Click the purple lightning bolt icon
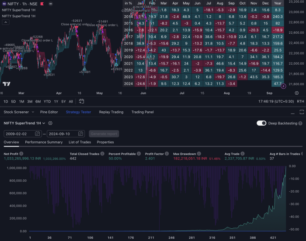306x241 pixels. [x=283, y=86]
